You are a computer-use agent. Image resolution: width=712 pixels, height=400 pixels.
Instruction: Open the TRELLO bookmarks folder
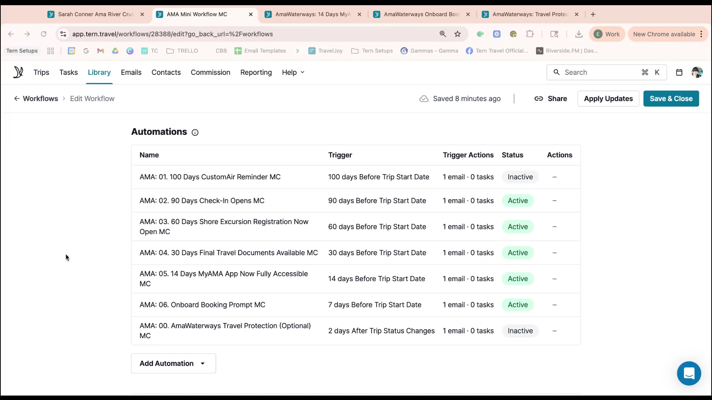click(182, 51)
